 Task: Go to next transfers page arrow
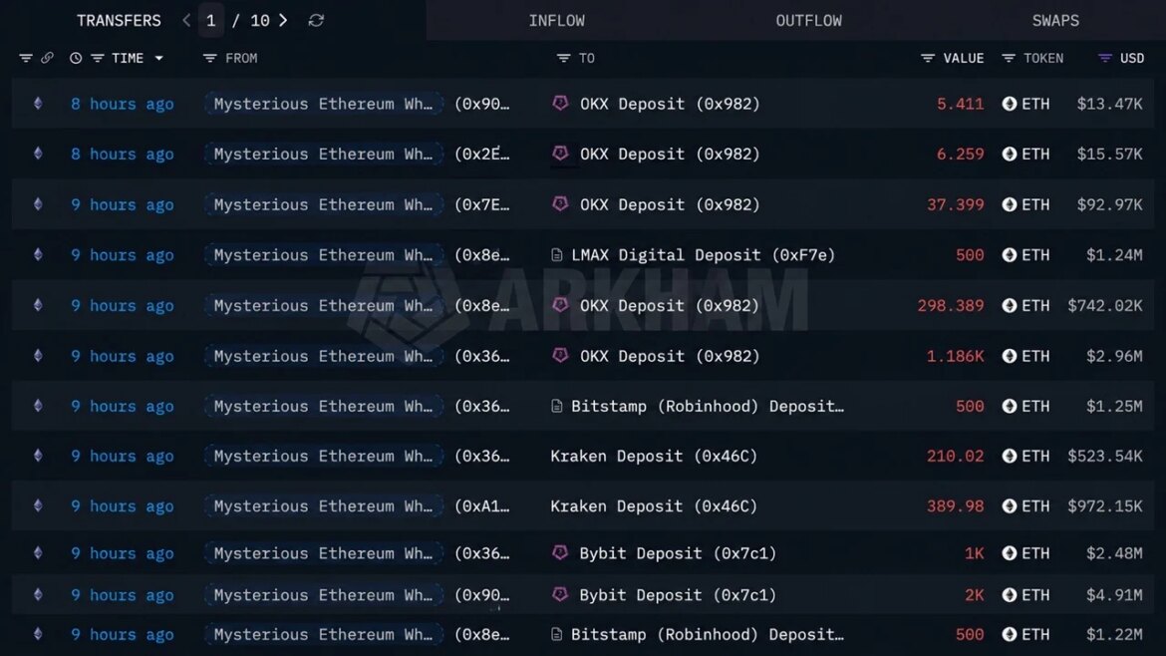point(283,21)
